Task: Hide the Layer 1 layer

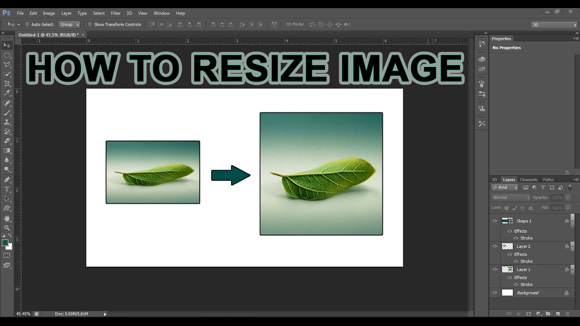Action: pos(494,269)
